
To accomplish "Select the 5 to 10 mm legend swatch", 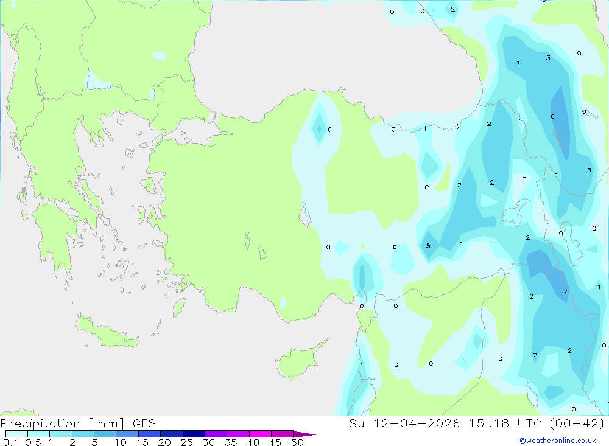I will (x=105, y=434).
